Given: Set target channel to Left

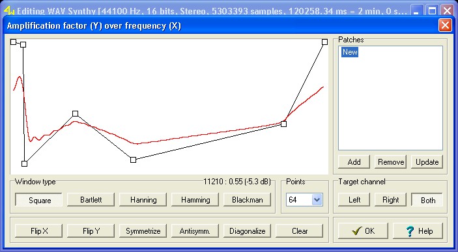Looking at the screenshot, I should point(354,200).
